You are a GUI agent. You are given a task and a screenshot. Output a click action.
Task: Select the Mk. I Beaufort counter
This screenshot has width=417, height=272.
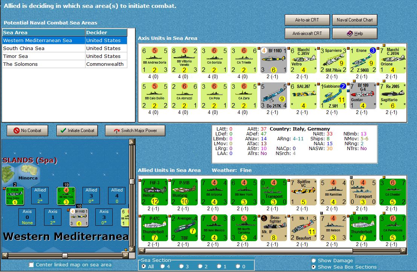304,228
